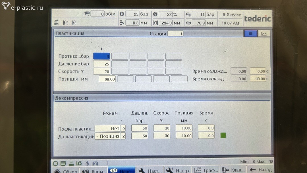Image resolution: width=307 pixels, height=173 pixels.
Task: Open the До пластикации mode selector showing Позиция
Action: coord(107,136)
